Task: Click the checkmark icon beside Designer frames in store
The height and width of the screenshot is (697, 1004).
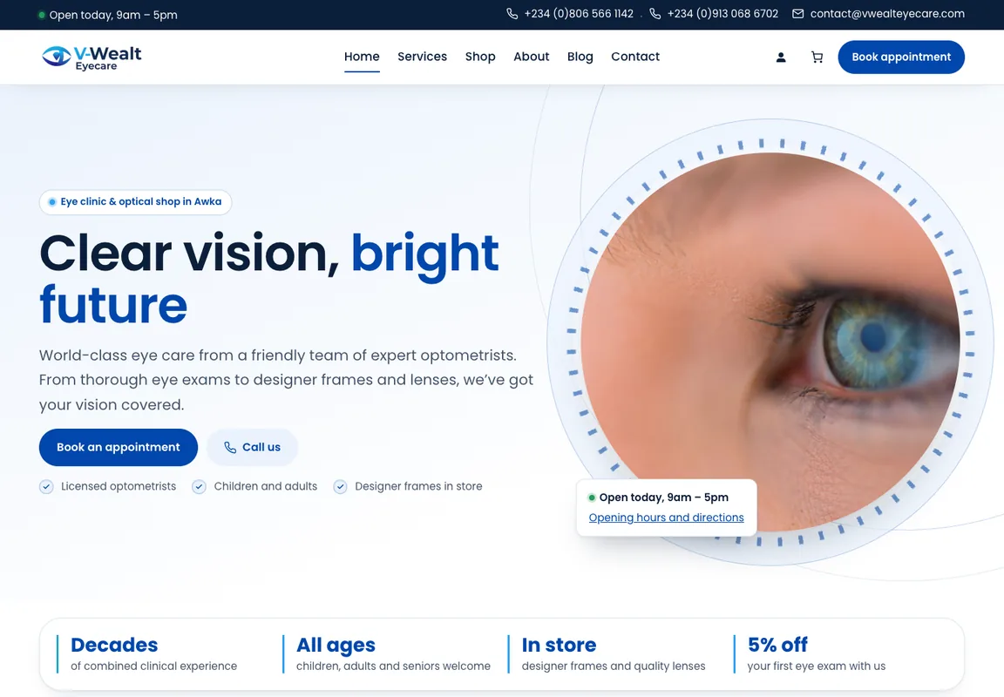Action: point(340,486)
